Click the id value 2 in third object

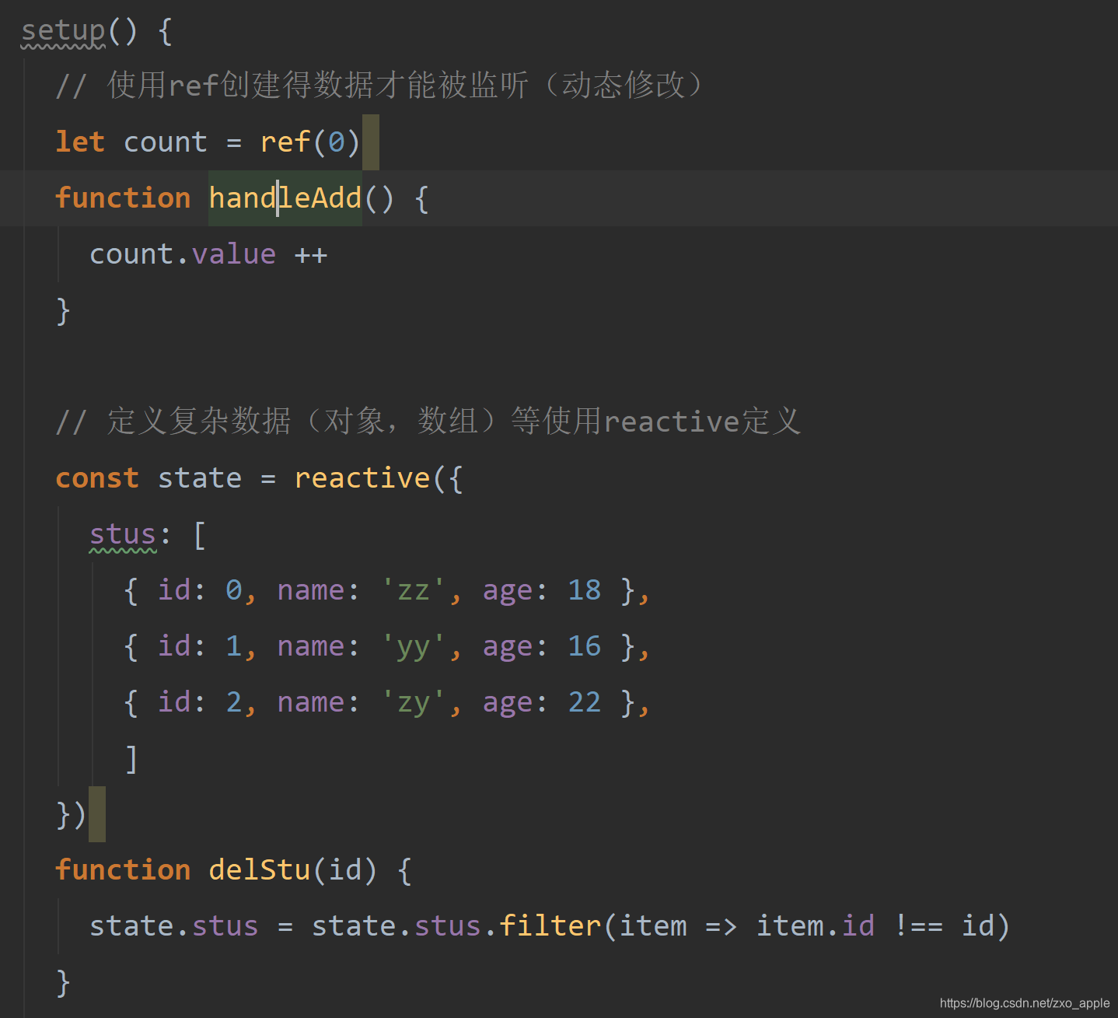pyautogui.click(x=234, y=702)
